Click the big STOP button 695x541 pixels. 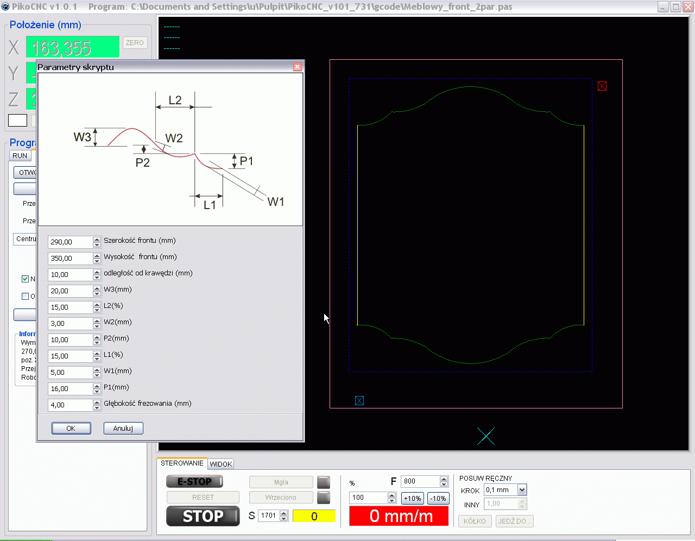pos(203,516)
